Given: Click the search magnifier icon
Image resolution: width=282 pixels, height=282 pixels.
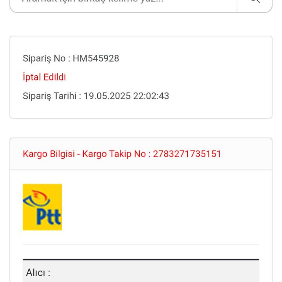Looking at the screenshot, I should (x=254, y=1).
